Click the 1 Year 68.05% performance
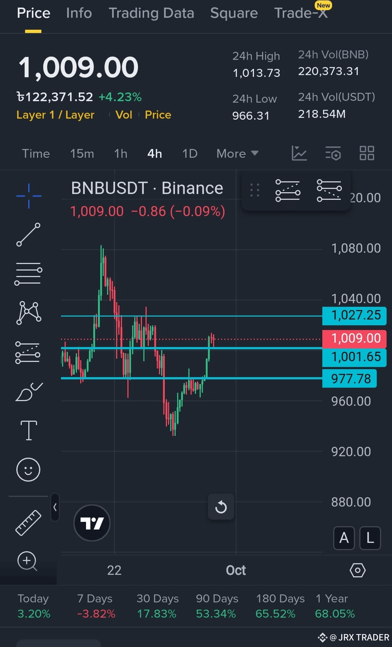This screenshot has width=392, height=647. click(x=335, y=606)
